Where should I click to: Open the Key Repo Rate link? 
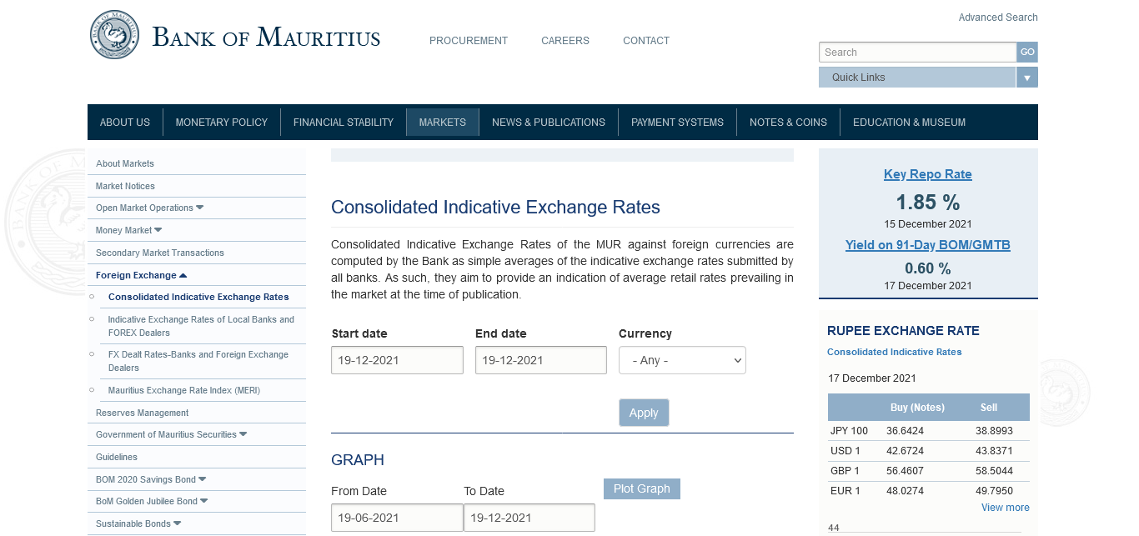(x=927, y=174)
